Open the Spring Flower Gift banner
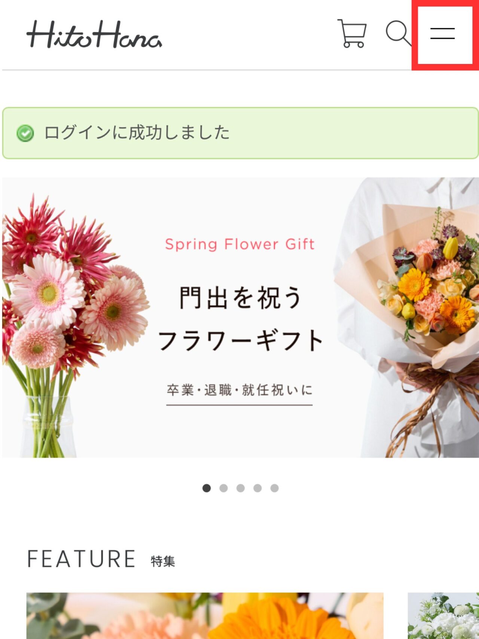Screen dimensions: 479x639 click(240, 317)
